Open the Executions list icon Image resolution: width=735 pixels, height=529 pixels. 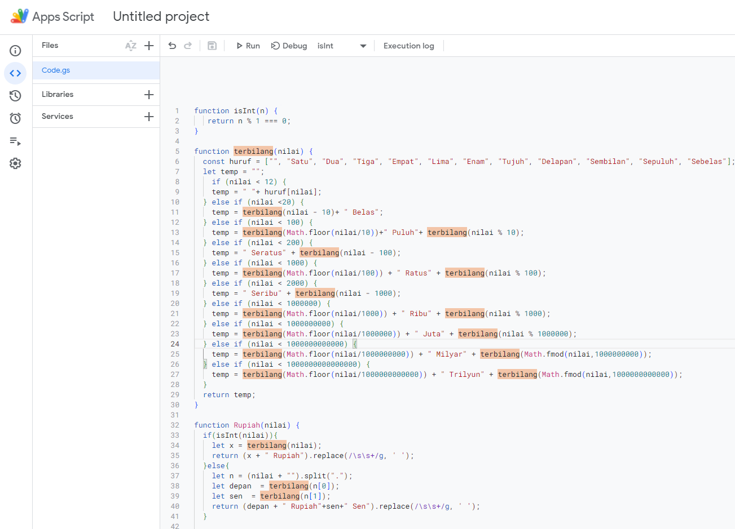[x=15, y=141]
